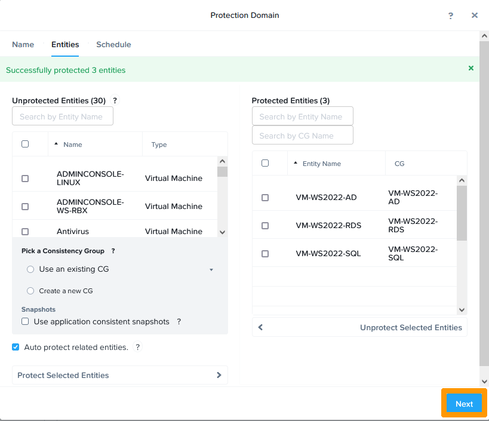489x421 pixels.
Task: Sort protected list by Entity Name arrow
Action: 296,164
